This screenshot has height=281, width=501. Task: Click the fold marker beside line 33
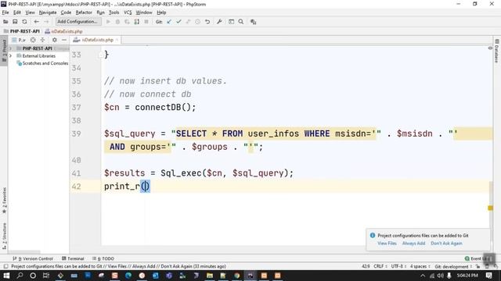[101, 55]
